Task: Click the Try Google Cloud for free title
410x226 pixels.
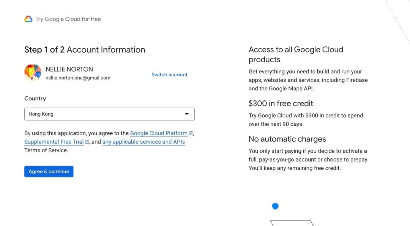Action: pyautogui.click(x=68, y=19)
